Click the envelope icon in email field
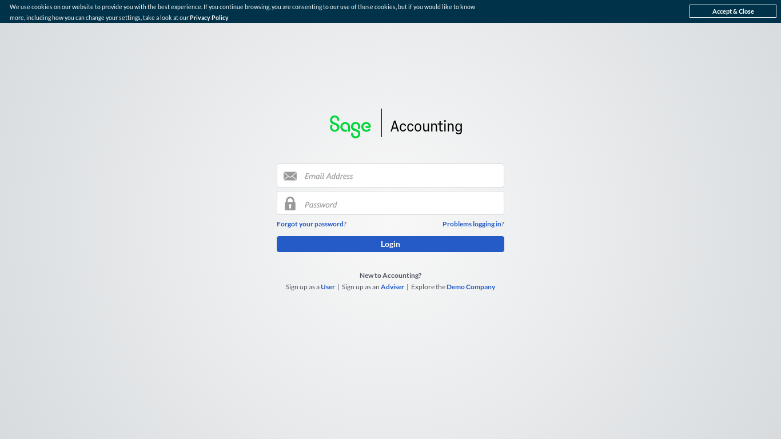The width and height of the screenshot is (781, 439). tap(290, 176)
